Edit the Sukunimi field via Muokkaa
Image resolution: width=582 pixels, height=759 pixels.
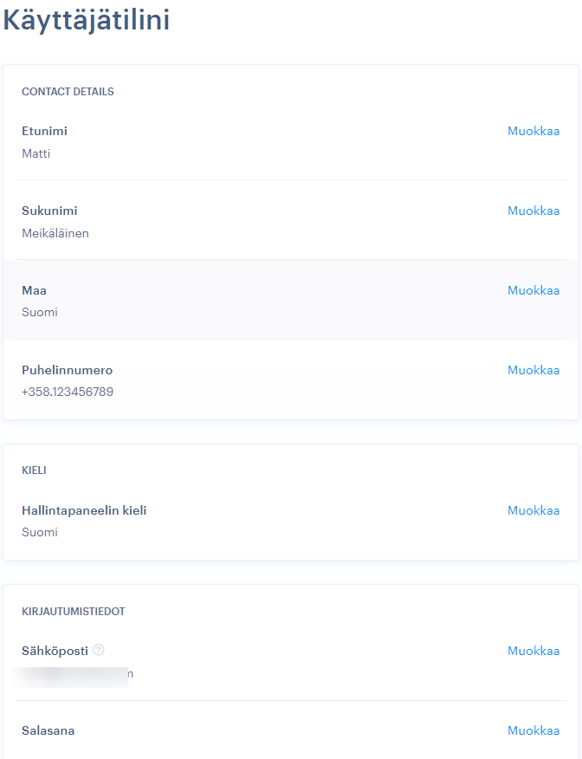(533, 211)
